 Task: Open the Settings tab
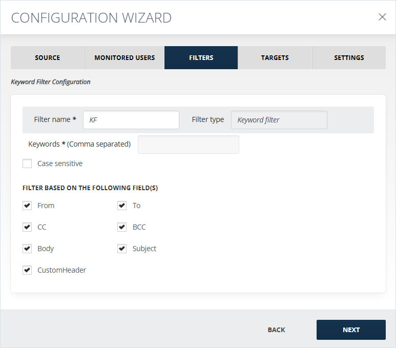click(x=349, y=57)
